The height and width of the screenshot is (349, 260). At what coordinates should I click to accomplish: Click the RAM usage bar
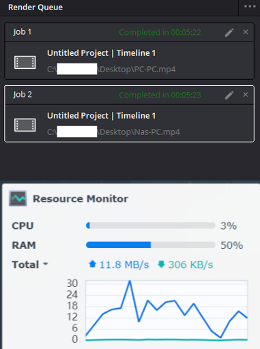tap(151, 245)
